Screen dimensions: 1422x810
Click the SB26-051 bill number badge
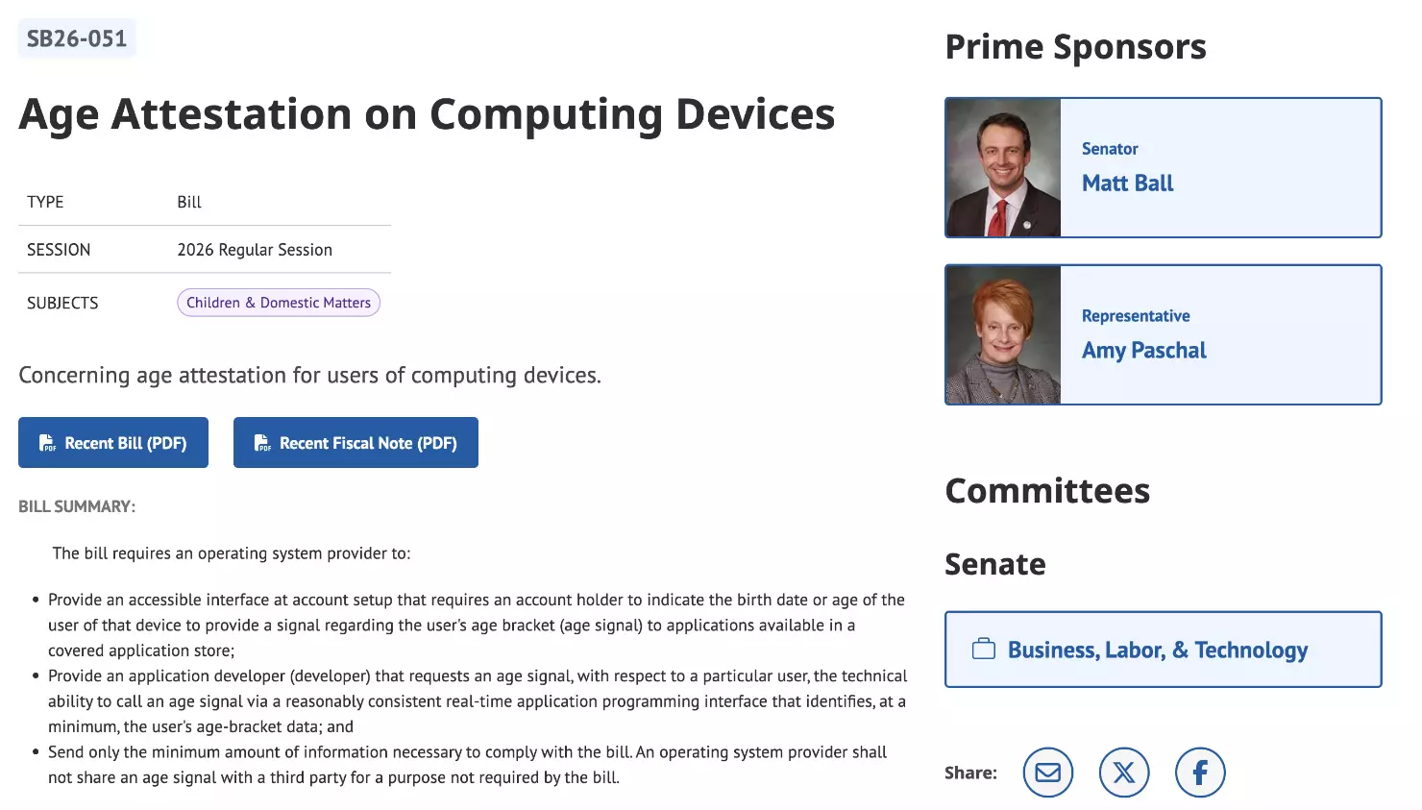point(77,39)
